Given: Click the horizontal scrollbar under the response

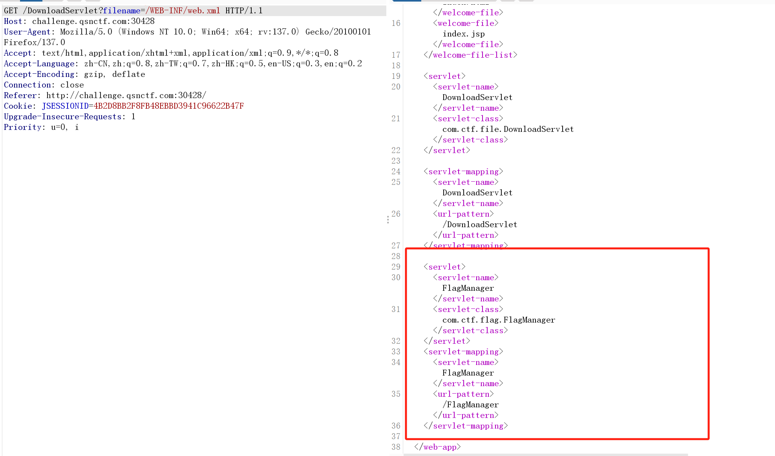Looking at the screenshot, I should point(546,454).
